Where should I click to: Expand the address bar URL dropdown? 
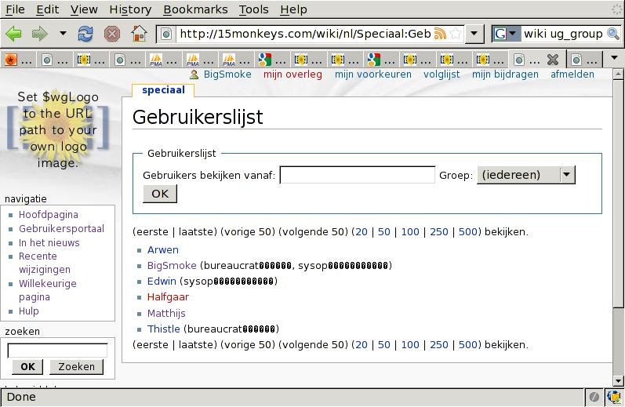pos(474,34)
